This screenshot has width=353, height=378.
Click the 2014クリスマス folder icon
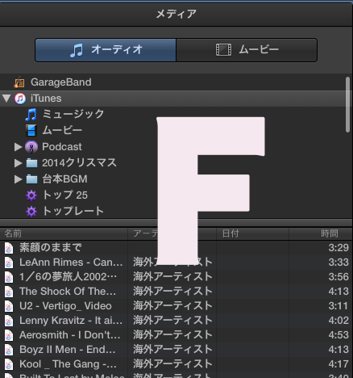pyautogui.click(x=31, y=163)
